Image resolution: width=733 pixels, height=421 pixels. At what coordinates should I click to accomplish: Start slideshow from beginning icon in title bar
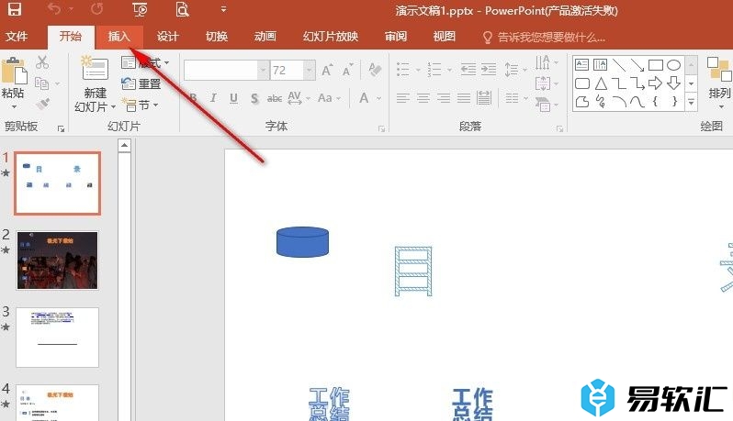tap(140, 9)
